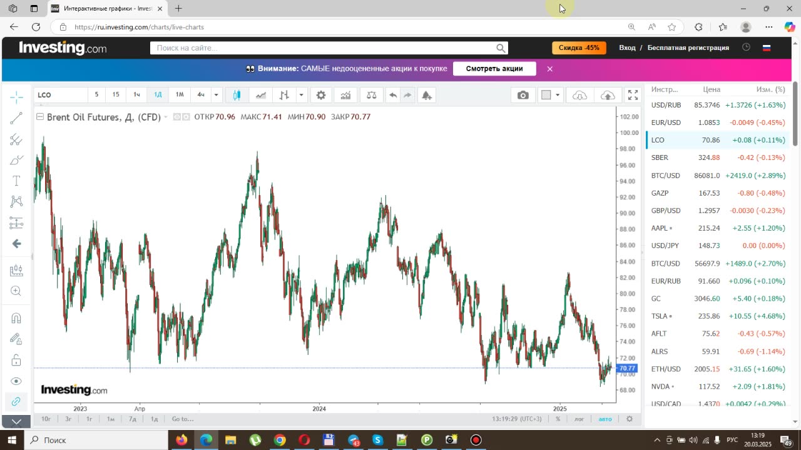Open the indicators menu
This screenshot has width=801, height=450.
click(x=345, y=95)
